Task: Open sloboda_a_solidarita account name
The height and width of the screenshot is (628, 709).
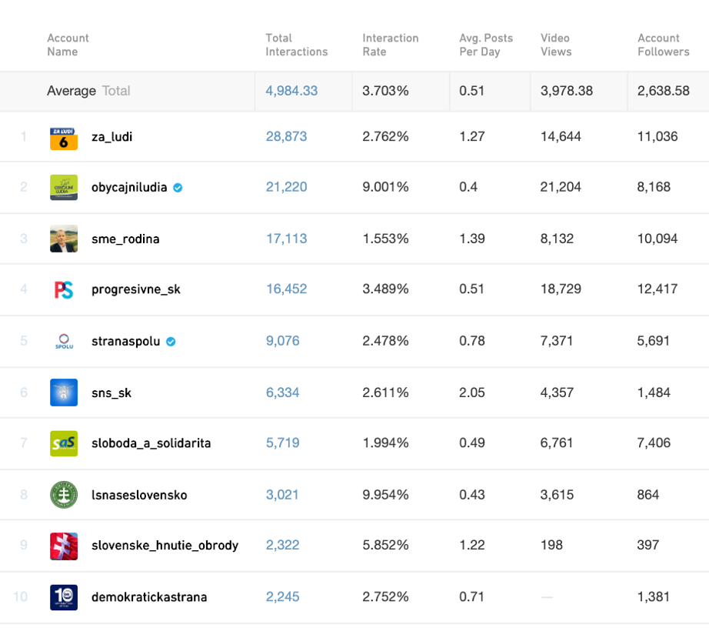Action: [151, 443]
